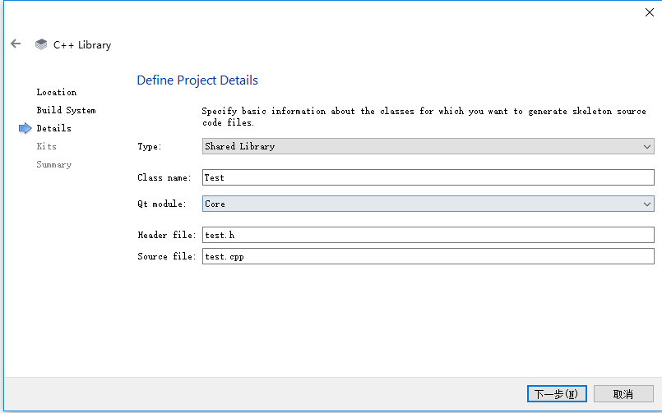
Task: Click the 下一步(N) next button
Action: click(x=557, y=394)
